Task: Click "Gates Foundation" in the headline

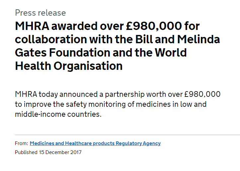Action: tap(62, 53)
